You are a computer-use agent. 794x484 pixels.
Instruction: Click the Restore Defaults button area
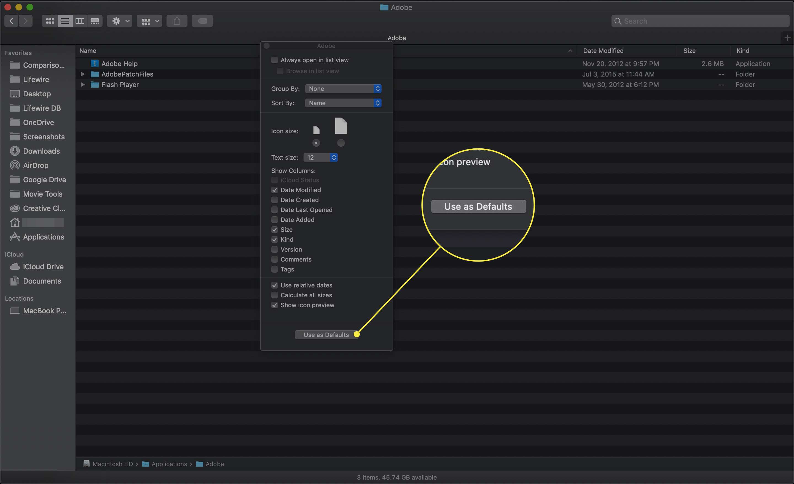(x=326, y=335)
